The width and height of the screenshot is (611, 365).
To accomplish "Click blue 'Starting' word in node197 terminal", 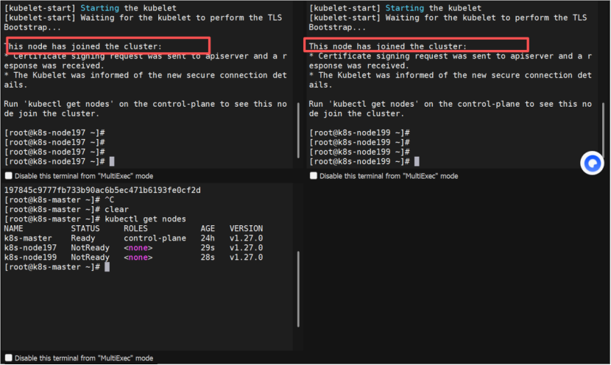I will (100, 8).
